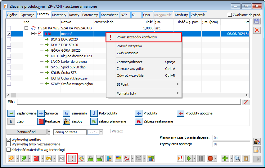
Task: Click the red X cancel icon on the right
Action: (x=257, y=30)
